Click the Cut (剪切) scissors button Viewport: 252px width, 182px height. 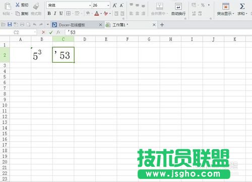click(x=22, y=5)
